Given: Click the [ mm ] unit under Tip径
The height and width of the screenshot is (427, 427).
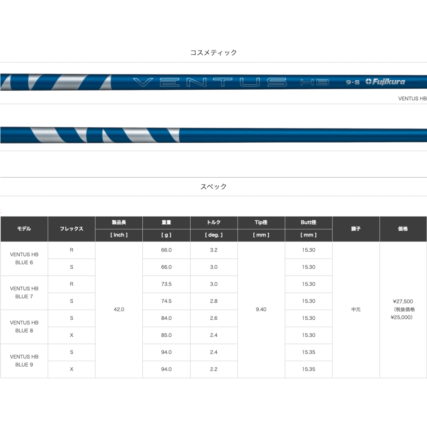Looking at the screenshot, I should click(x=261, y=235).
